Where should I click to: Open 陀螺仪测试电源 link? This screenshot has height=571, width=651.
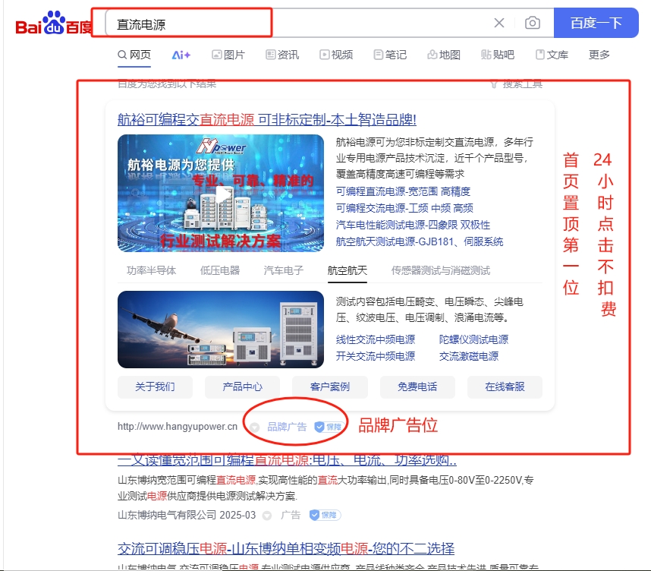pyautogui.click(x=473, y=339)
